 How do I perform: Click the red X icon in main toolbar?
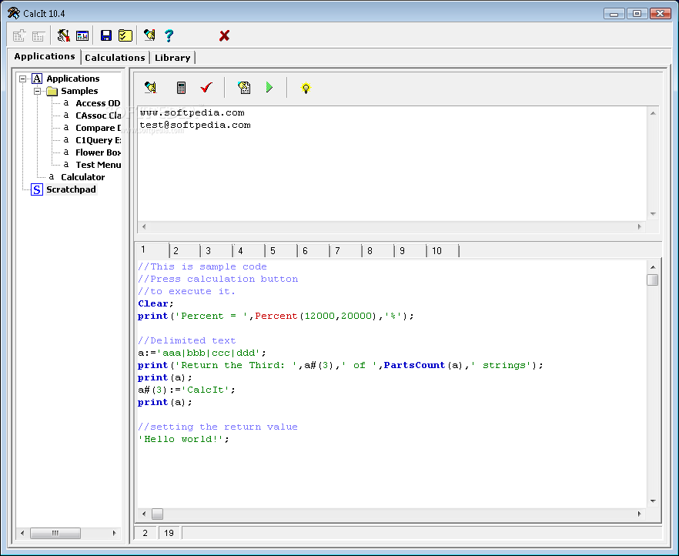click(224, 35)
